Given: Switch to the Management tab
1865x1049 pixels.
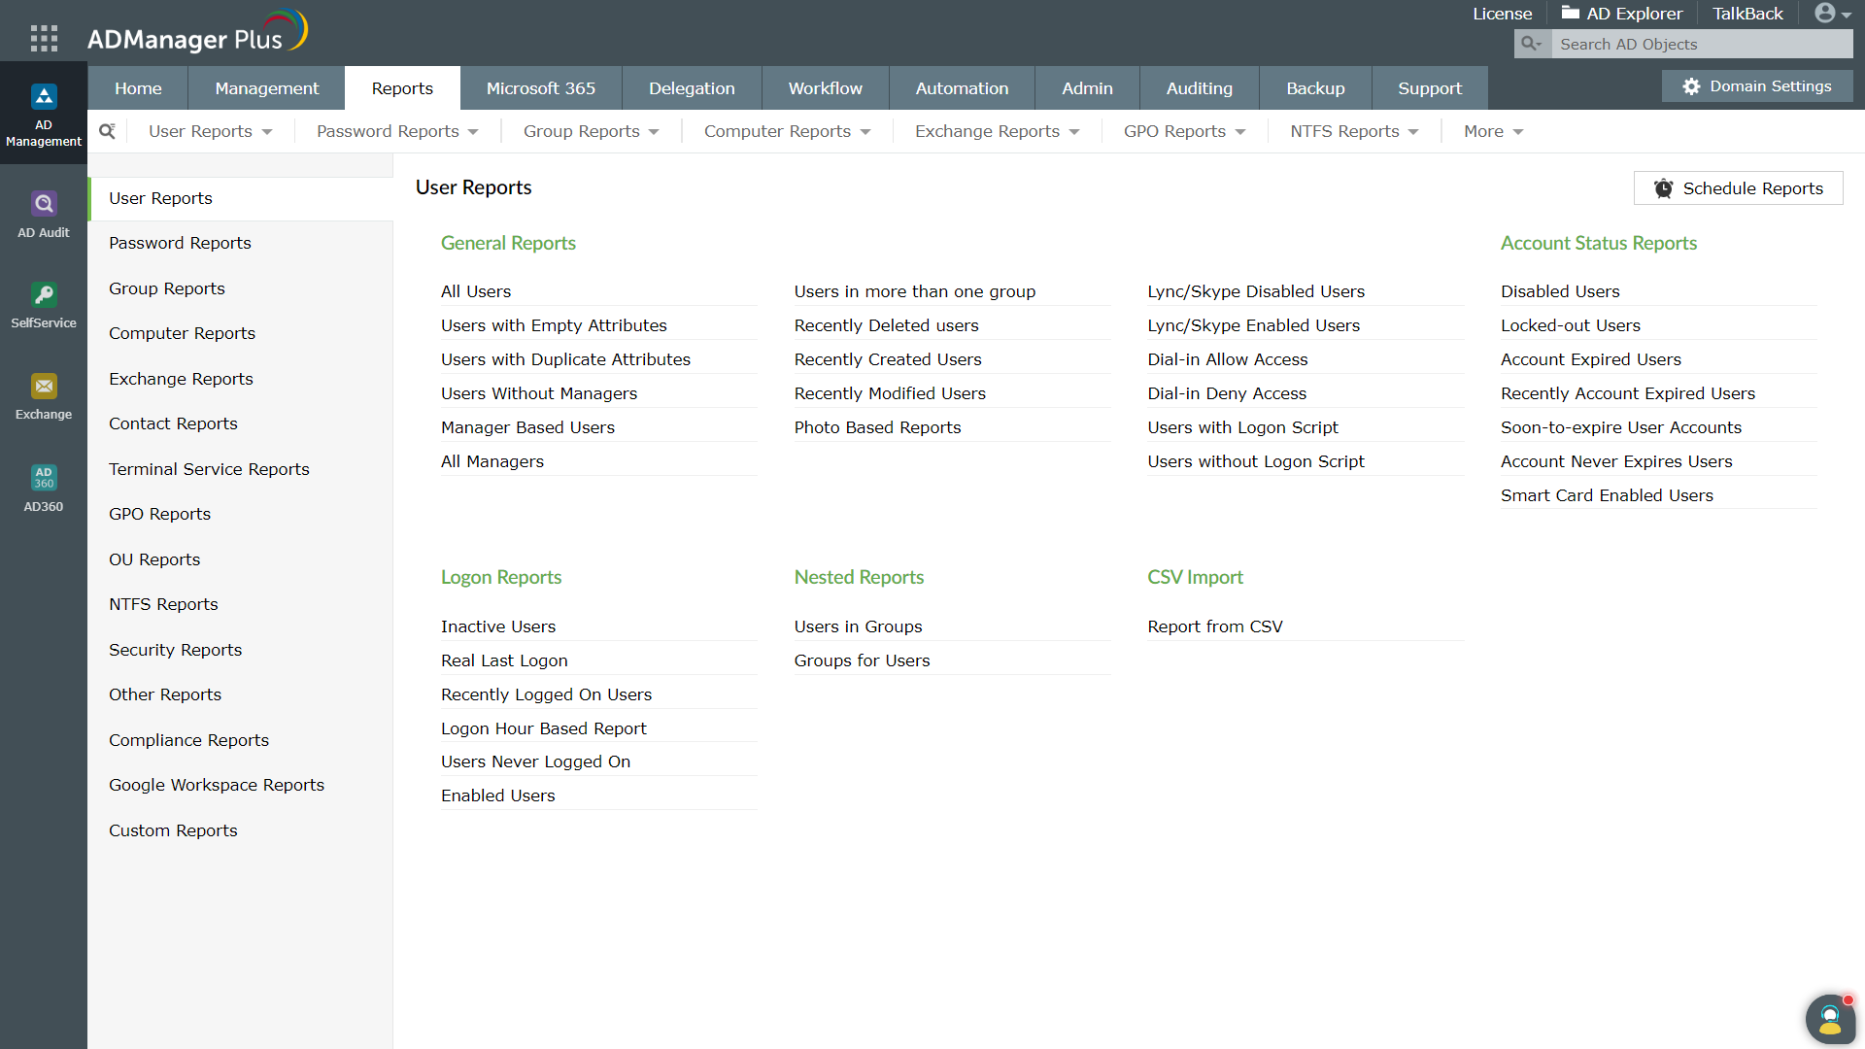Looking at the screenshot, I should point(266,88).
